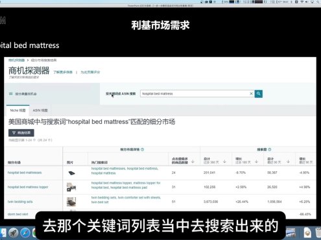Open the twin bedding sets niche link
The width and height of the screenshot is (321, 240).
(x=20, y=202)
